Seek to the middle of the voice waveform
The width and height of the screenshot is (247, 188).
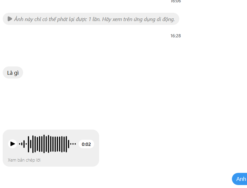pyautogui.click(x=47, y=144)
